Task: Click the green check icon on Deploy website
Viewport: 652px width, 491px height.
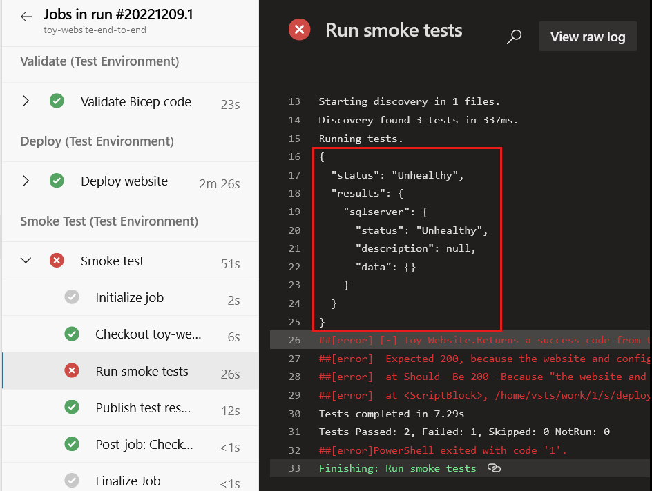Action: (57, 181)
